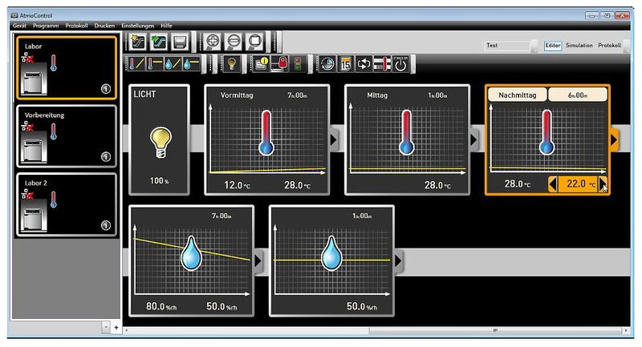The width and height of the screenshot is (642, 347).
Task: Select the Labor device card
Action: [67, 68]
